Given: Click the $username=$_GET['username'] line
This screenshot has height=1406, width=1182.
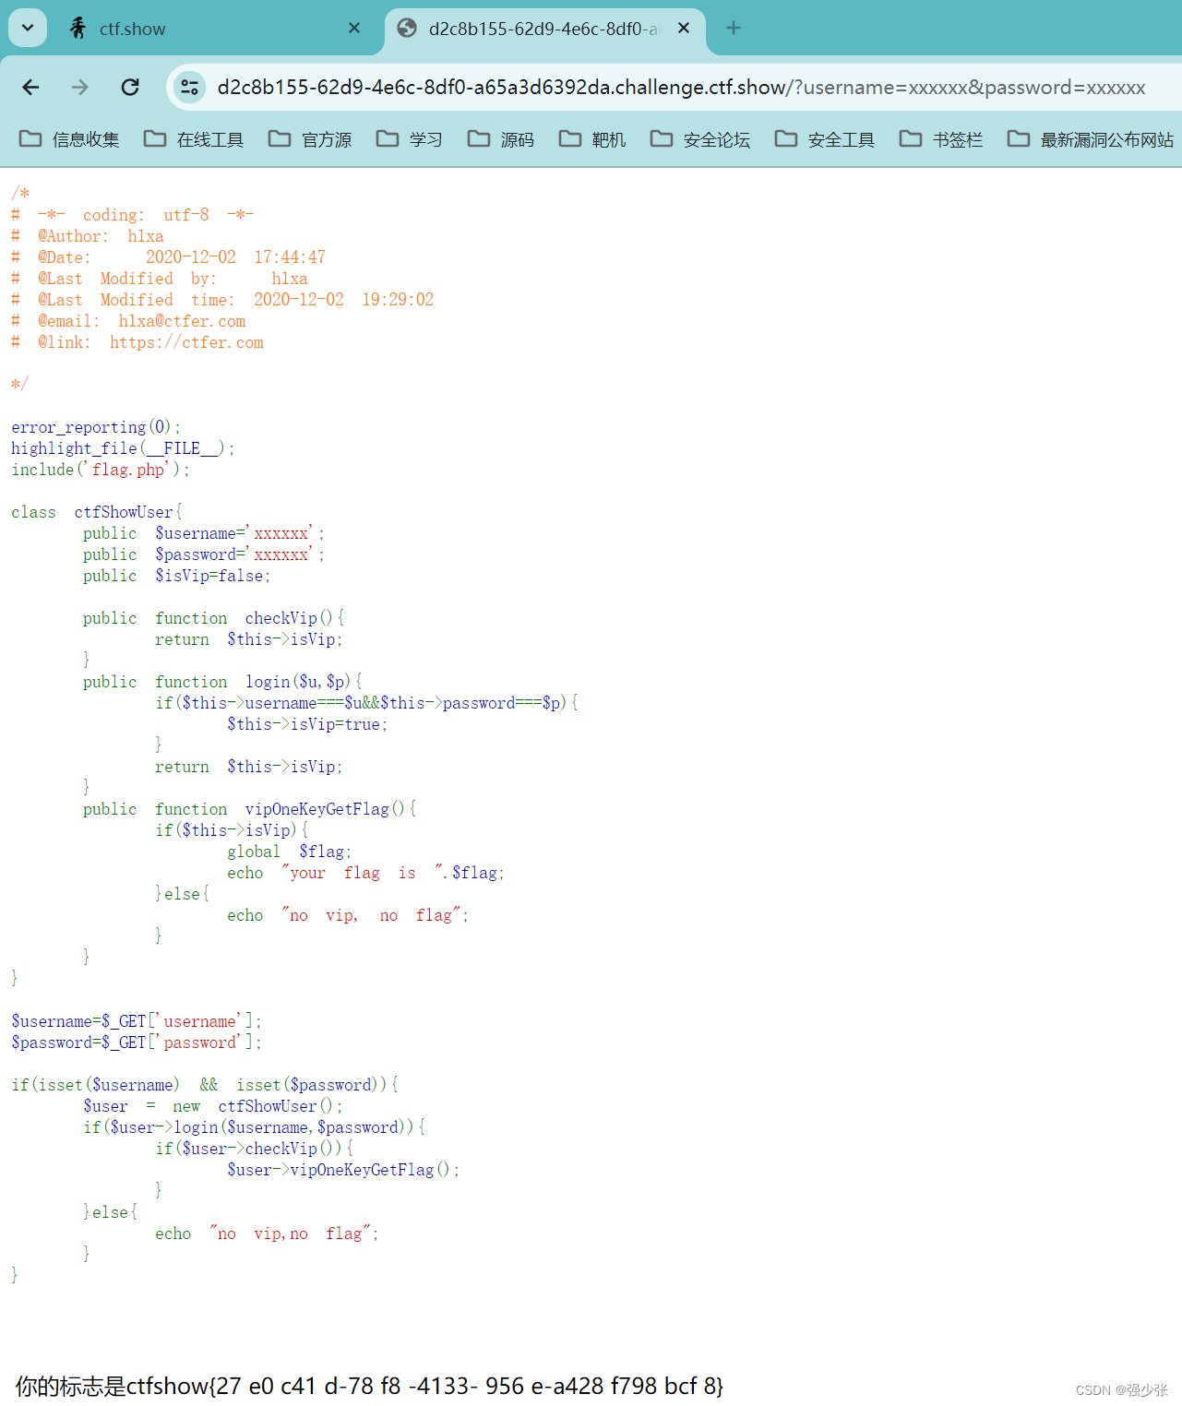Looking at the screenshot, I should (x=137, y=1021).
